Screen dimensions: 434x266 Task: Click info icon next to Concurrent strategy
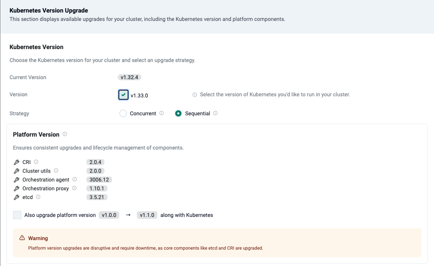(x=162, y=113)
